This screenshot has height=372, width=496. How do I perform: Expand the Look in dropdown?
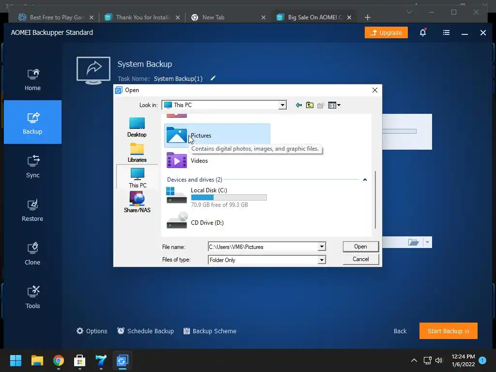[282, 105]
